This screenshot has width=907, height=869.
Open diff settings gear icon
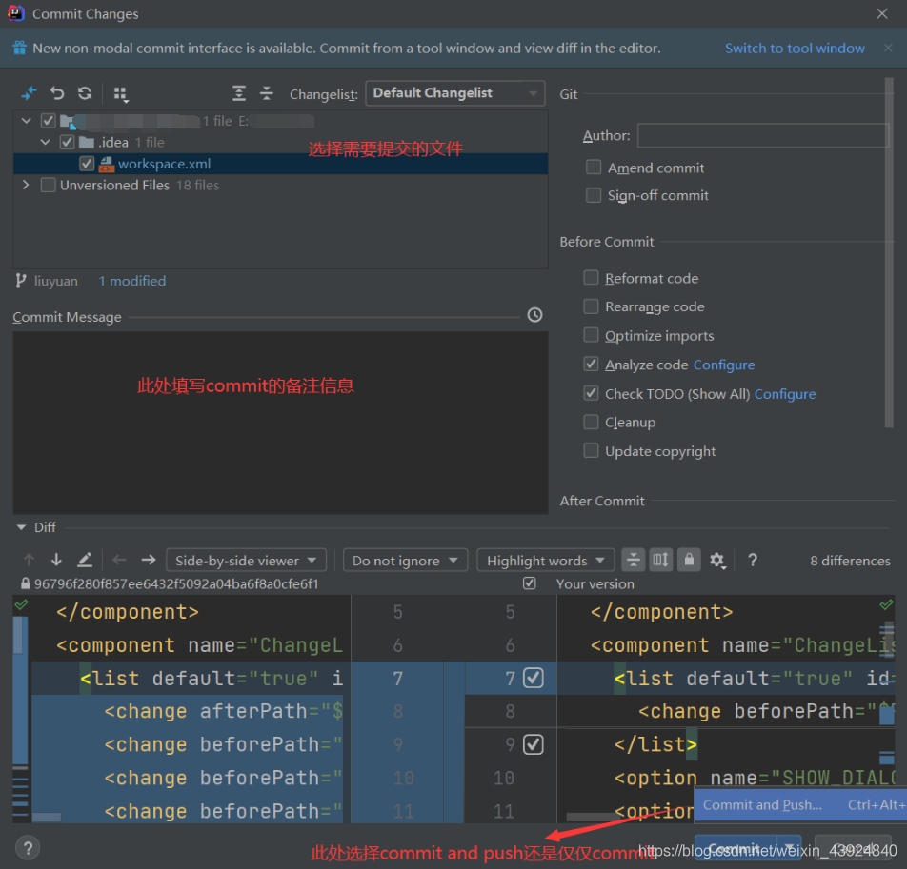(x=717, y=560)
